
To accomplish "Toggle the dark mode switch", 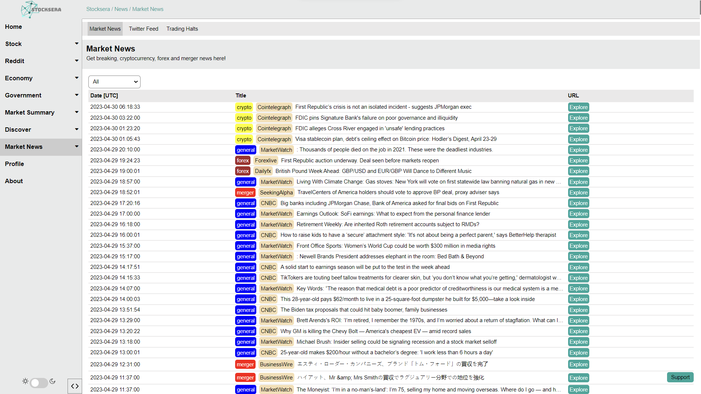I will (39, 383).
